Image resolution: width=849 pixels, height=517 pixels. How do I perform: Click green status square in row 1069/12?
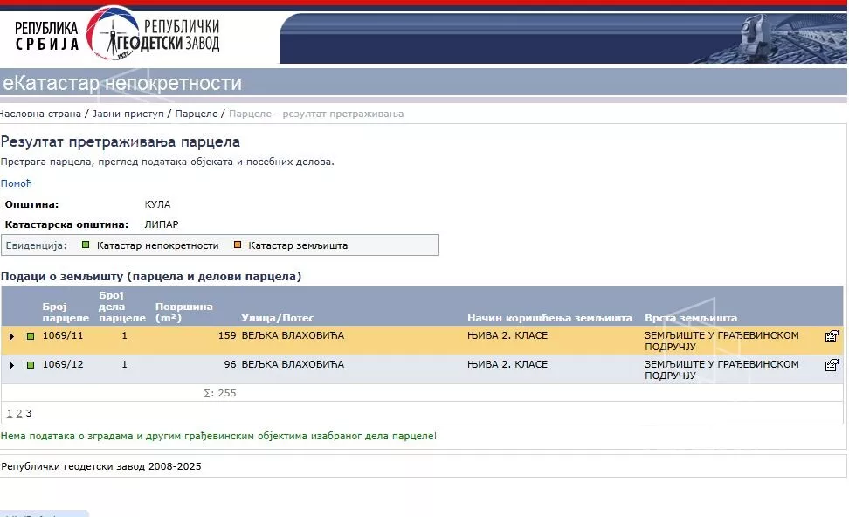coord(31,365)
